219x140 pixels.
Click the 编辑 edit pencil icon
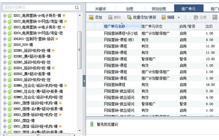164,17
